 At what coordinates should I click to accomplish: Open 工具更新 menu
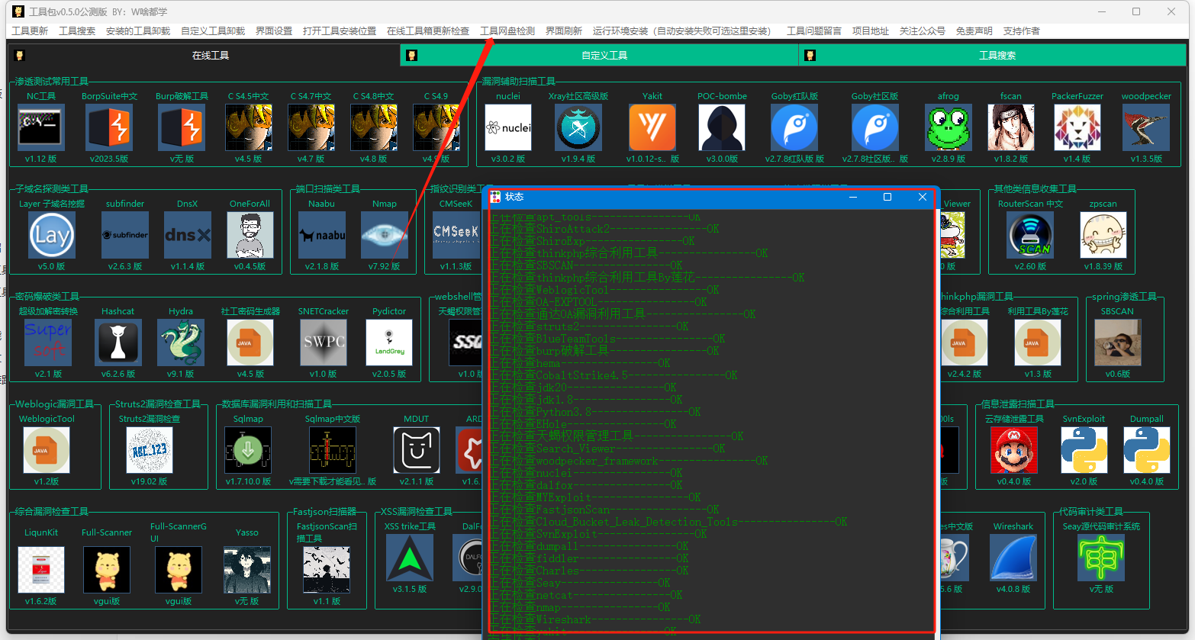coord(30,31)
